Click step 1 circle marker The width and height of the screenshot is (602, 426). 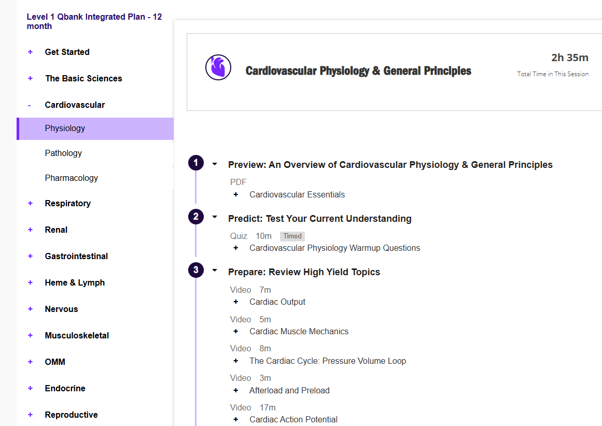[x=195, y=163]
